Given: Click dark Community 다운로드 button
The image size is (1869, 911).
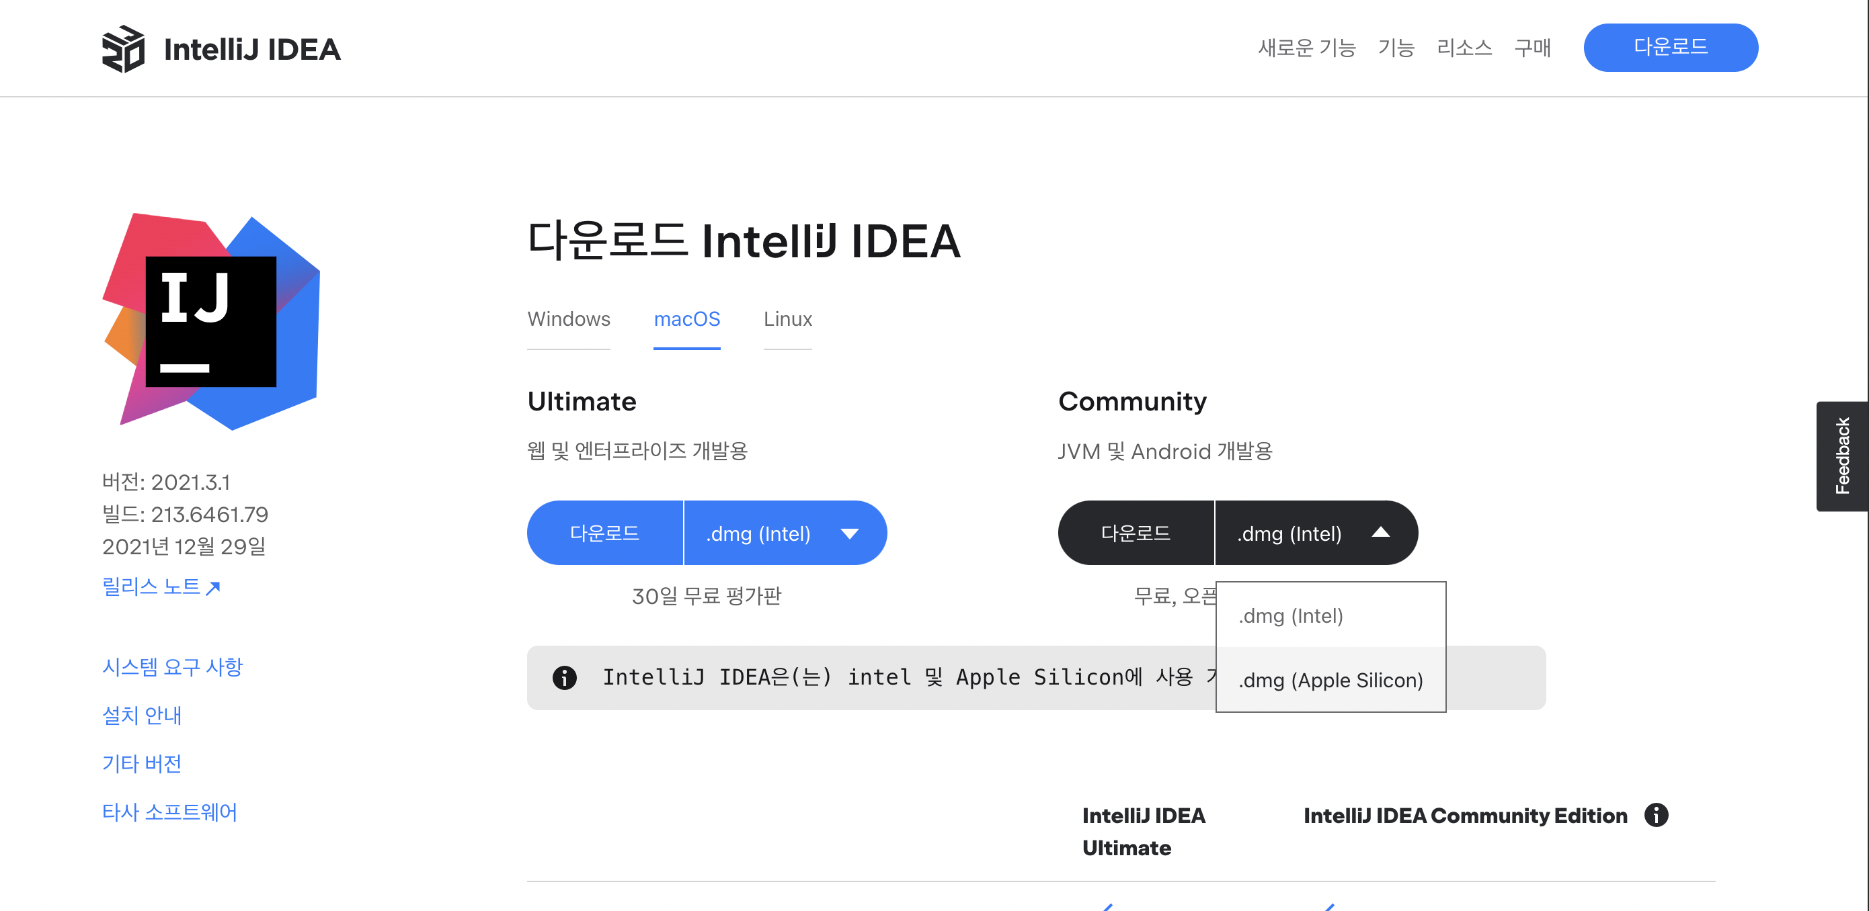Looking at the screenshot, I should coord(1136,533).
